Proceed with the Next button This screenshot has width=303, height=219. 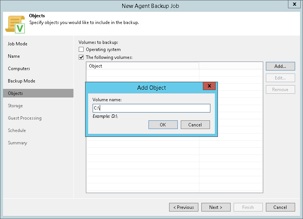tap(216, 207)
